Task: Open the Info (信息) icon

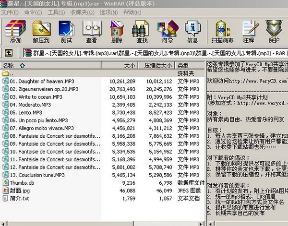Action: click(x=192, y=28)
